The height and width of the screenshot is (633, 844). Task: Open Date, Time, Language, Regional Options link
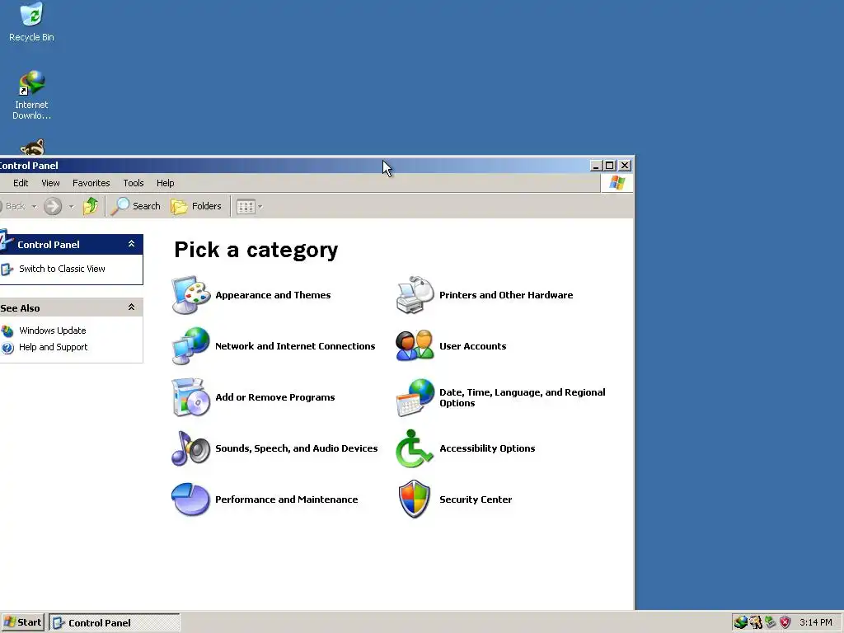[x=522, y=397]
